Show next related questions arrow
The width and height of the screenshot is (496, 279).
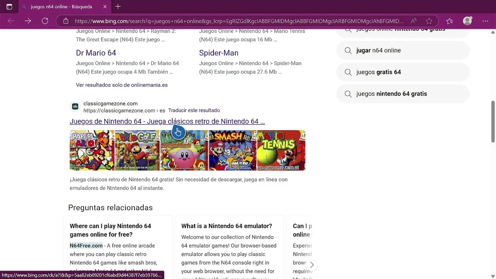[x=312, y=265]
